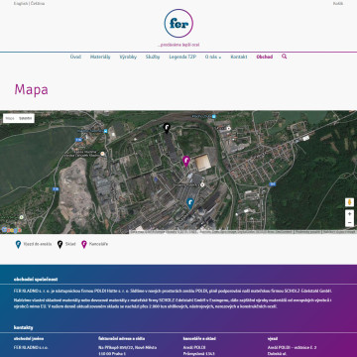
Task: Open the Služby menu item
Action: point(153,57)
